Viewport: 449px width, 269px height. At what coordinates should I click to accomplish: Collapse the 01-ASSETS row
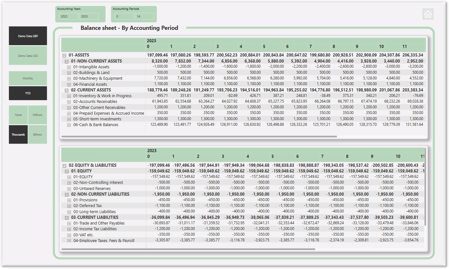point(65,55)
